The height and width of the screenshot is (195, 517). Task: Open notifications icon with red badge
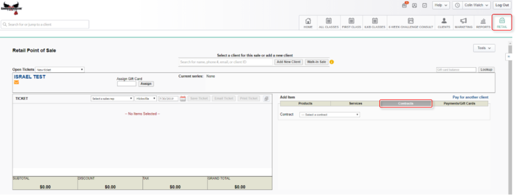click(x=404, y=5)
